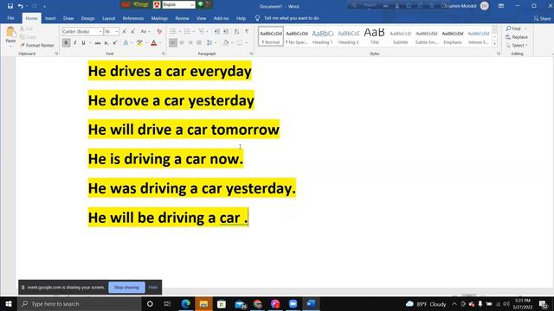554x311 pixels.
Task: Open the font size dropdown
Action: pos(117,32)
